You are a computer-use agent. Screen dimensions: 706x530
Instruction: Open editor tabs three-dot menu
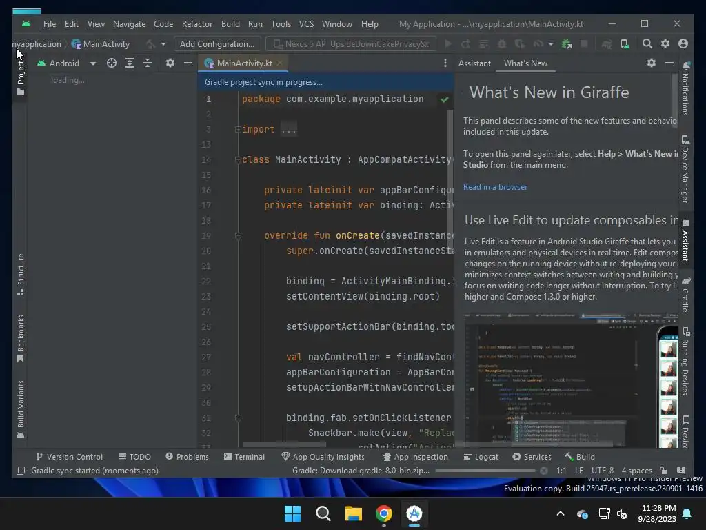(445, 63)
